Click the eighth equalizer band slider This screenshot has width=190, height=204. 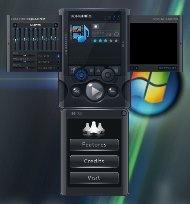[47, 39]
